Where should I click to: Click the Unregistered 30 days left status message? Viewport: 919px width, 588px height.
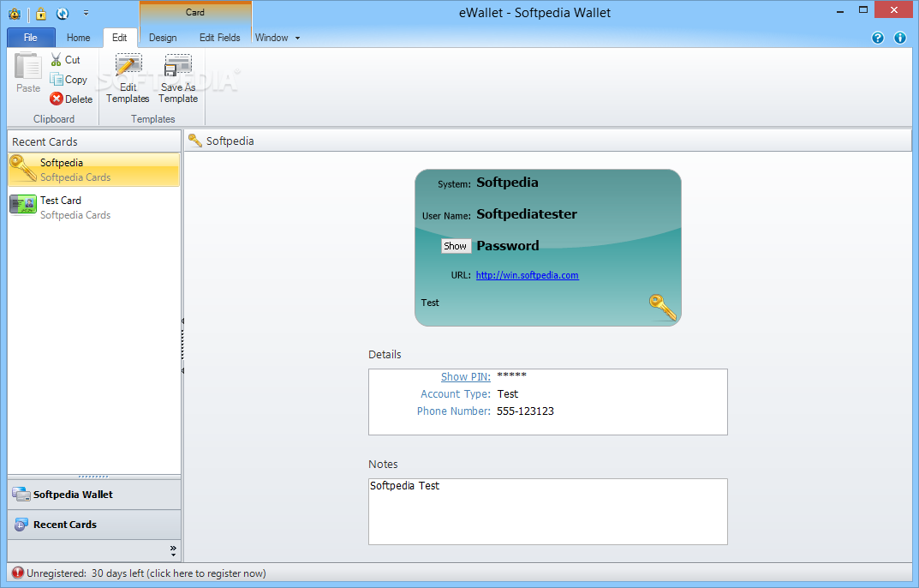point(146,573)
